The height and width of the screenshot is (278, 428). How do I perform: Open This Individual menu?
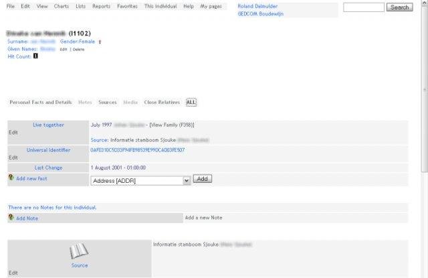pyautogui.click(x=160, y=6)
